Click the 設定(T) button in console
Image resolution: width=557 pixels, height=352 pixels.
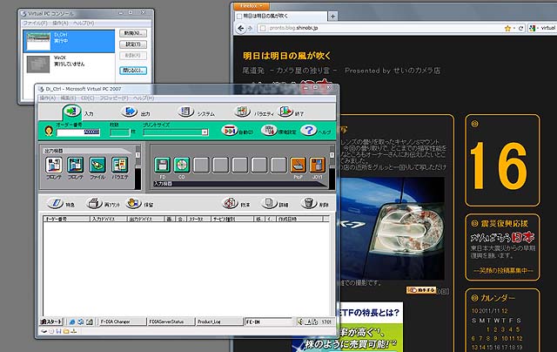[x=133, y=44]
